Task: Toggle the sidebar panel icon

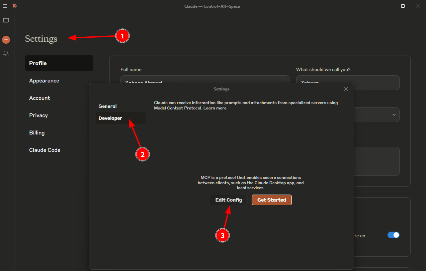Action: (x=6, y=20)
